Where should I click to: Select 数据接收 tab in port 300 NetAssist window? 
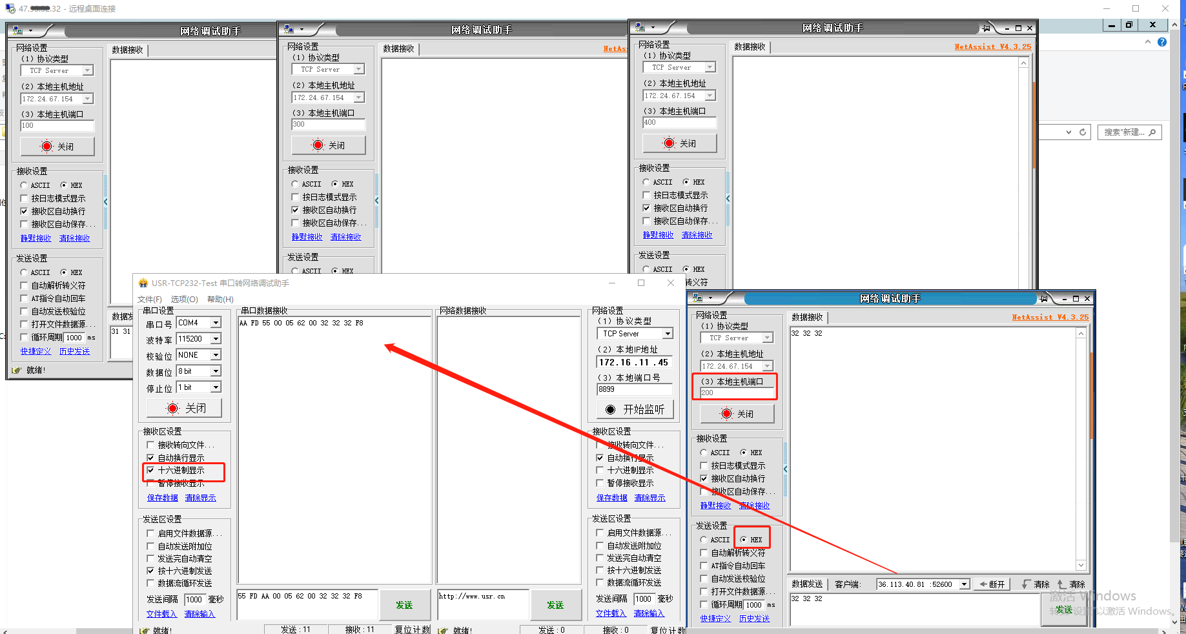pos(399,48)
